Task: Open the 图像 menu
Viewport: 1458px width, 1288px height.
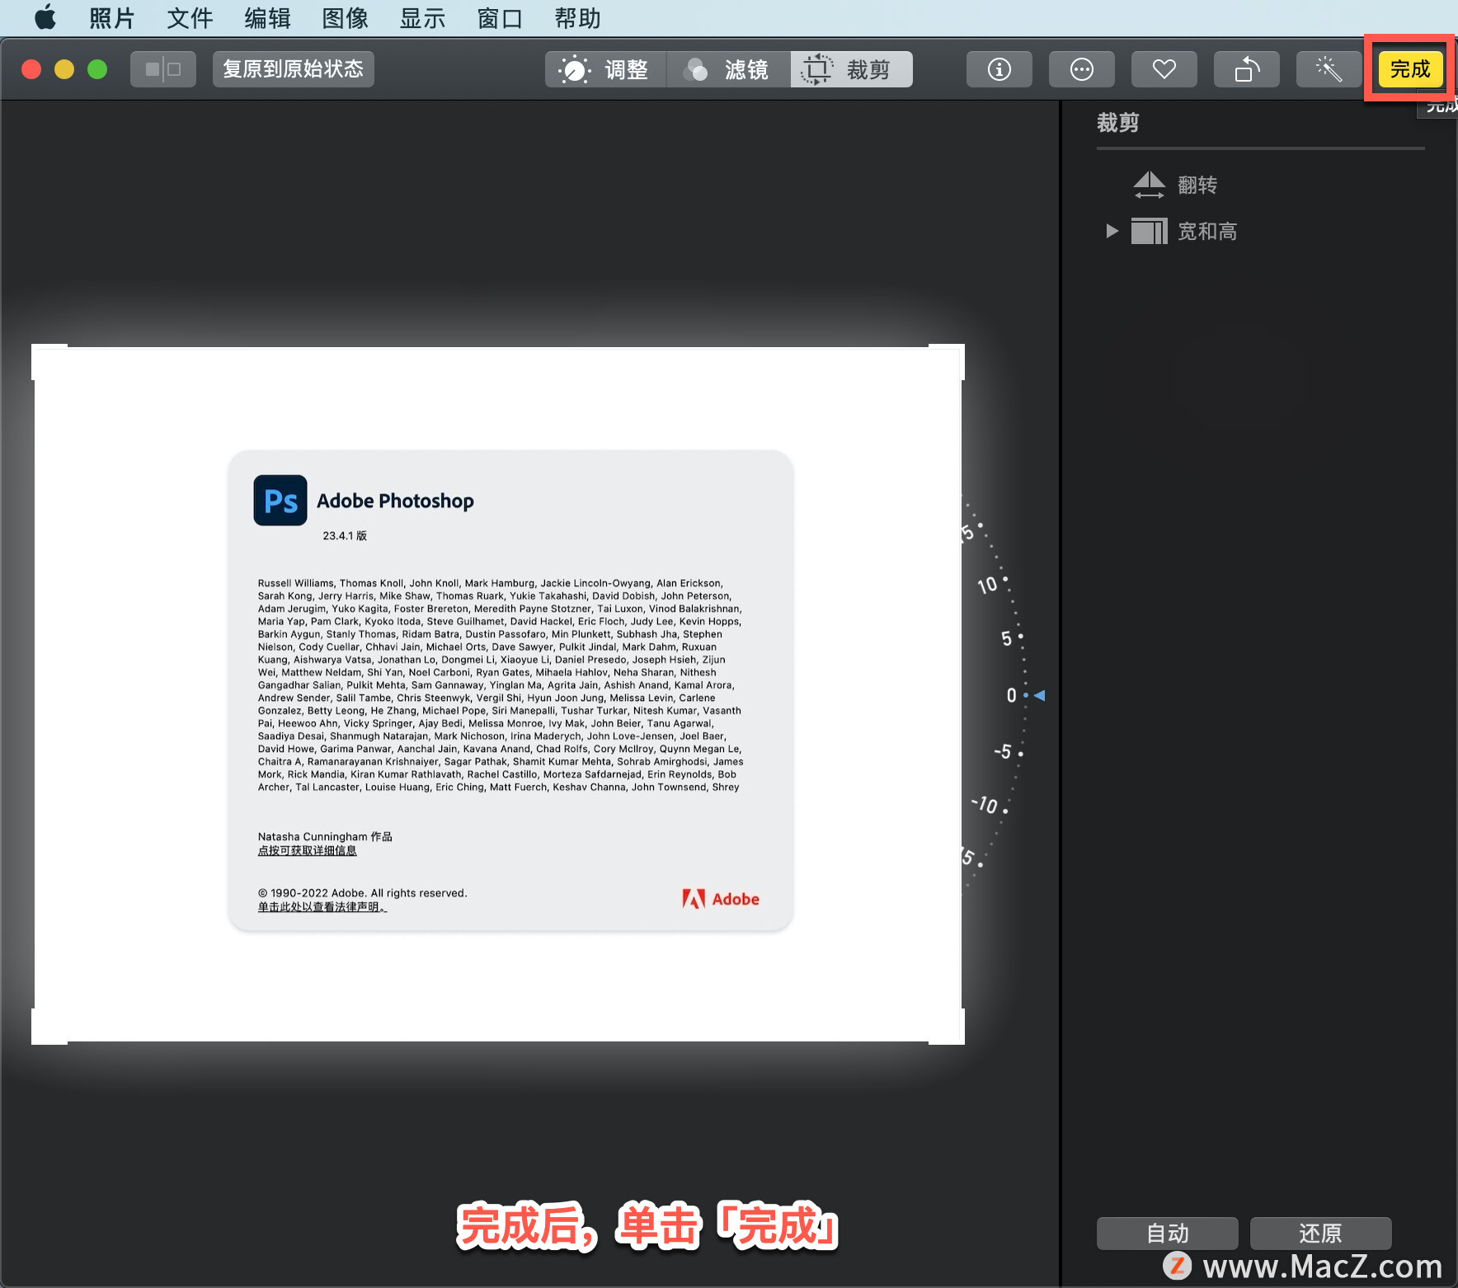Action: coord(345,18)
